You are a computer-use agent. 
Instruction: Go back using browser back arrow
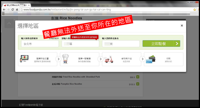(x=4, y=9)
